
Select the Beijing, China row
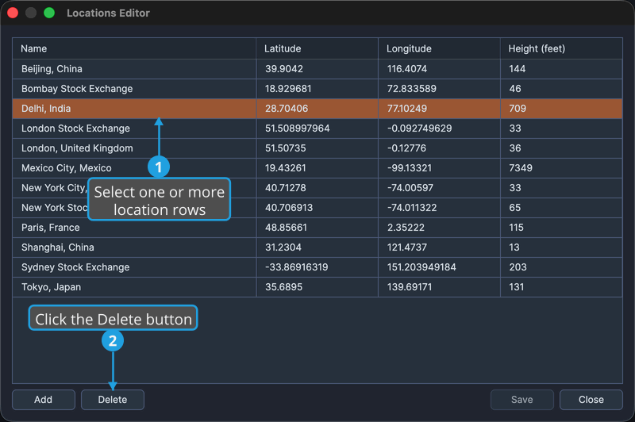click(x=317, y=69)
